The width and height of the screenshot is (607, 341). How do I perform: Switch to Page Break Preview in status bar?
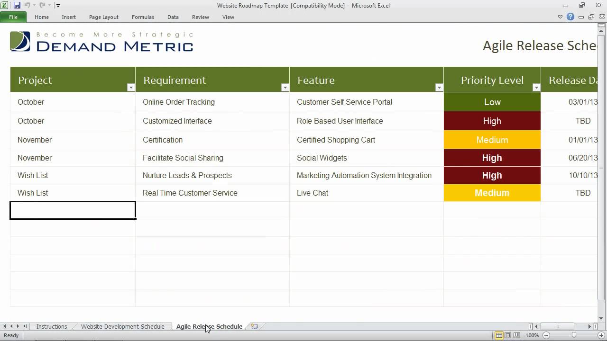517,335
